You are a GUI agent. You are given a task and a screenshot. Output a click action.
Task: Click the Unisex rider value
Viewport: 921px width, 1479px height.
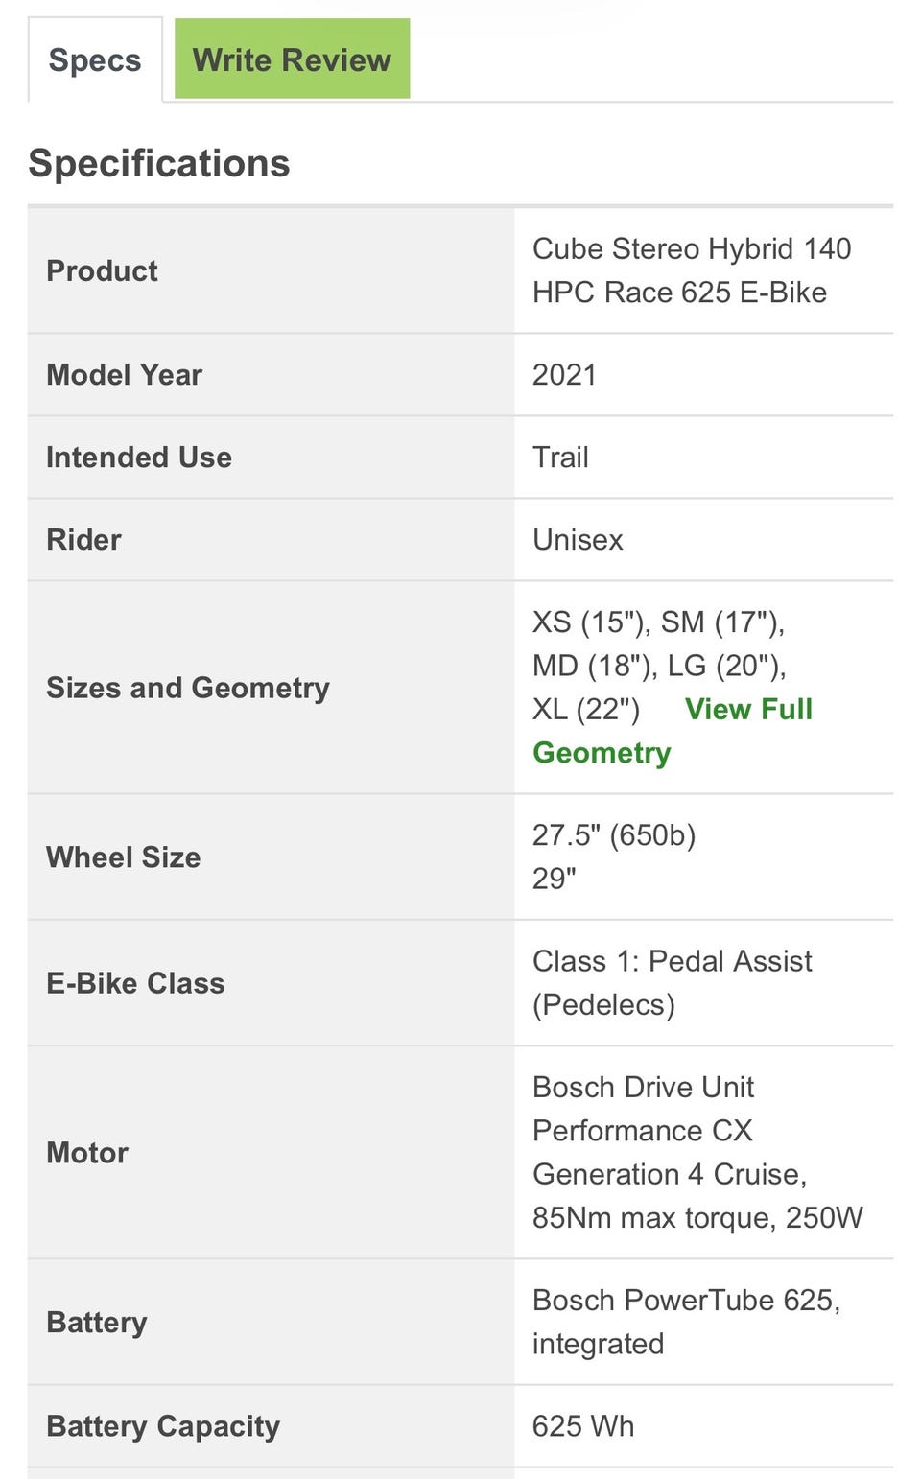578,540
